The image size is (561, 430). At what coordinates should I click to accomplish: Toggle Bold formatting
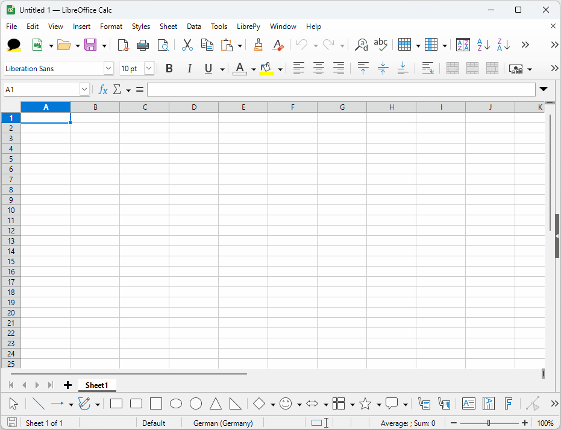pyautogui.click(x=169, y=68)
